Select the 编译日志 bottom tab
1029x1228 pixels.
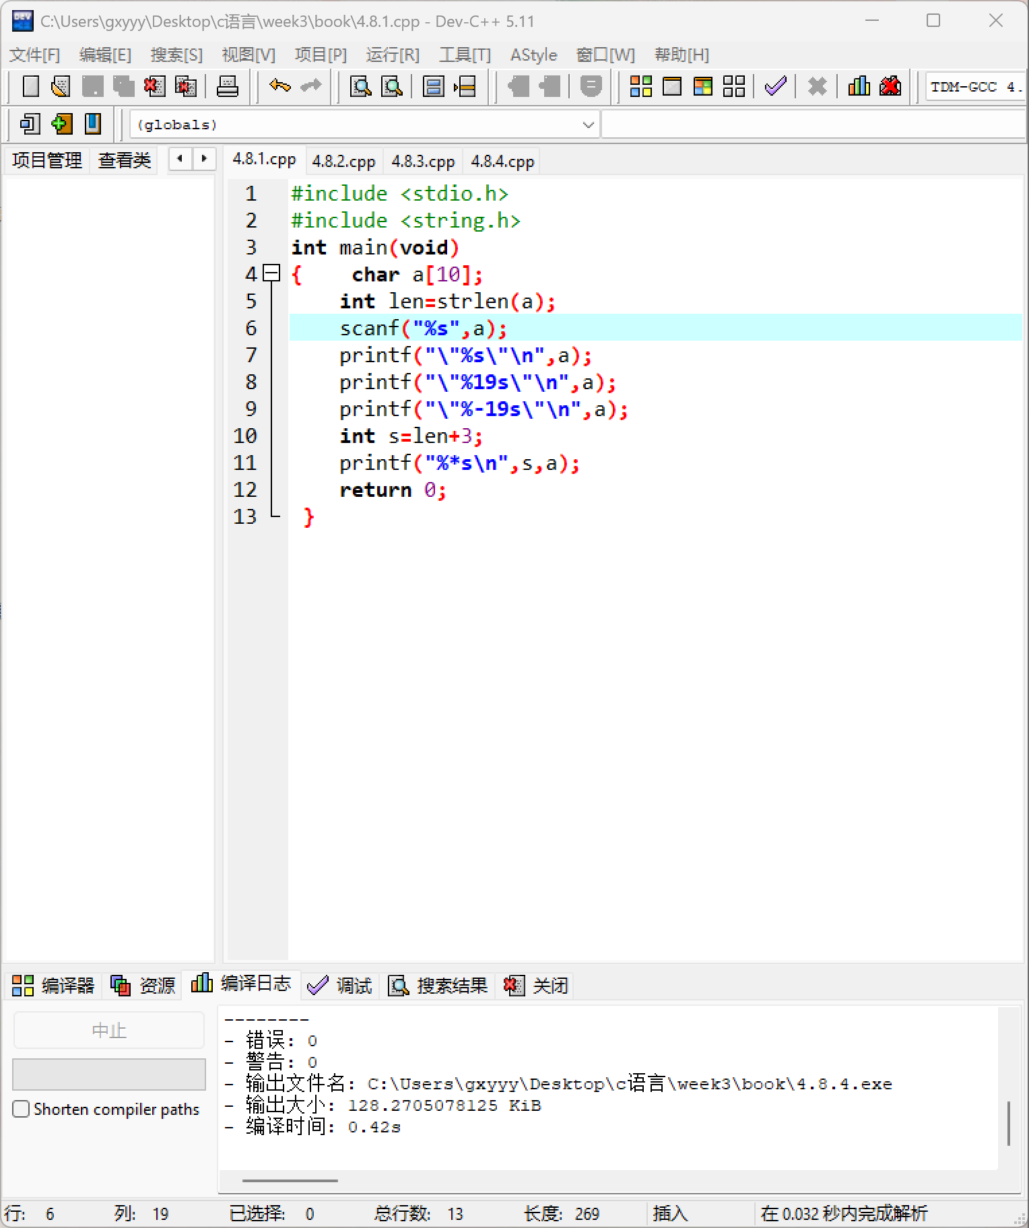click(241, 984)
